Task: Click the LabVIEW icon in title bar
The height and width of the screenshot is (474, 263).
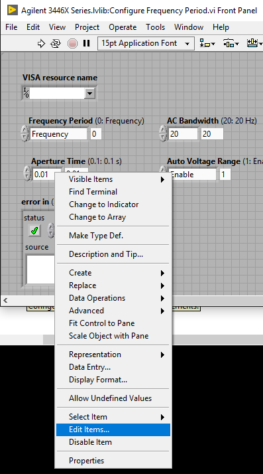Action: [13, 10]
